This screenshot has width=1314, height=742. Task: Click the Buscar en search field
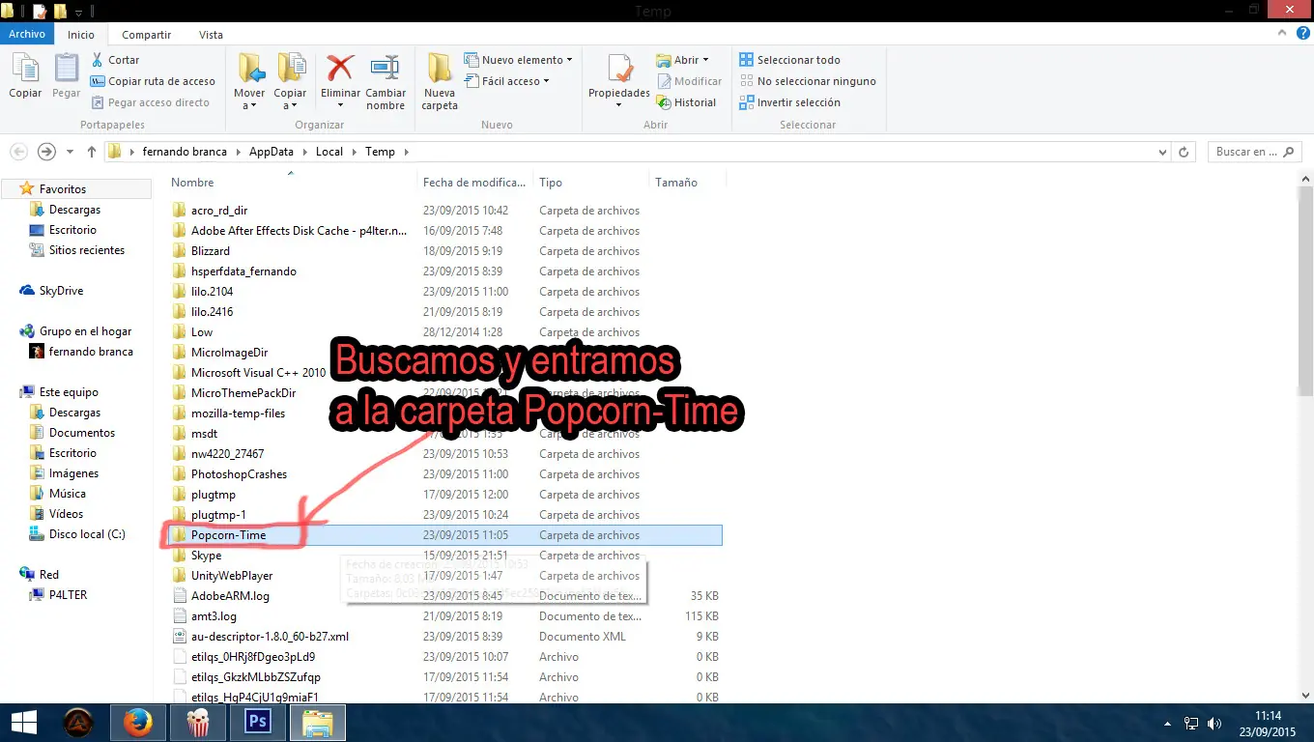pos(1254,152)
